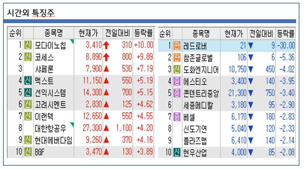Select stock name 대한항공우

tap(50, 128)
